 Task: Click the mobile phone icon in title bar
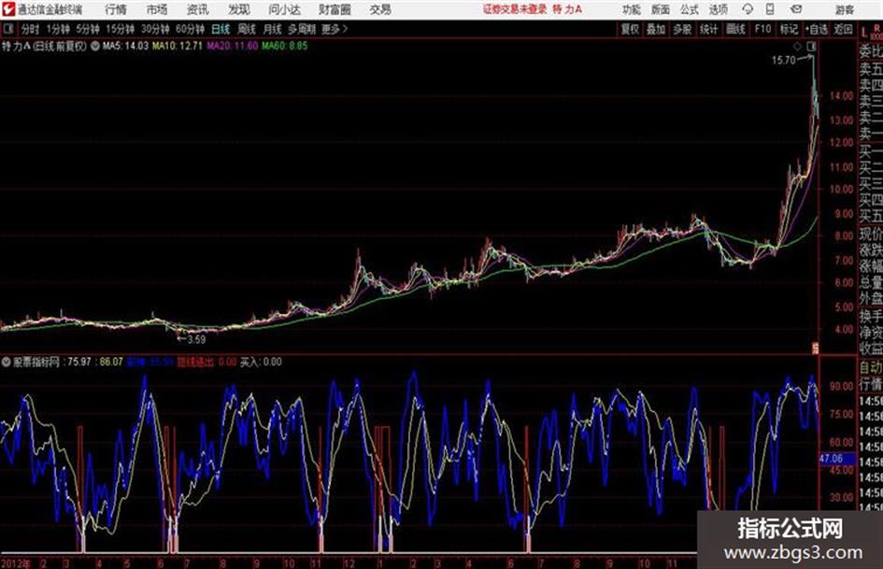770,9
